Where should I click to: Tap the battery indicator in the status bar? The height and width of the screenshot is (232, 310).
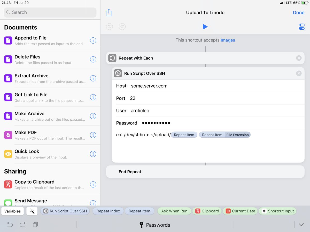tap(304, 3)
